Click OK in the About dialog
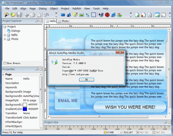Screen dimensions: 173x136 (86, 80)
